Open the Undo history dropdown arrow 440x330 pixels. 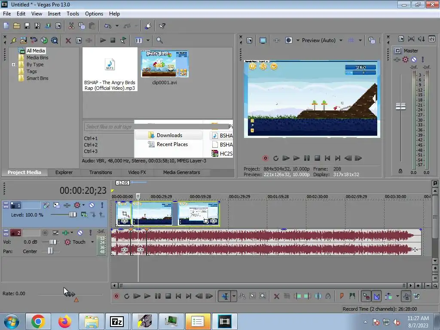pos(117,26)
